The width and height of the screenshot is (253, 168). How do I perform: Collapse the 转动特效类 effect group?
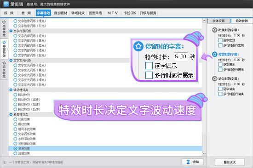(x=11, y=90)
